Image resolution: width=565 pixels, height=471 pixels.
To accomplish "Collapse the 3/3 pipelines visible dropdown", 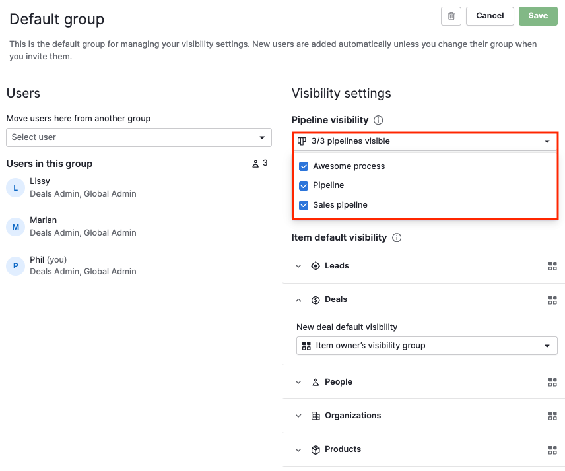I will [x=425, y=142].
